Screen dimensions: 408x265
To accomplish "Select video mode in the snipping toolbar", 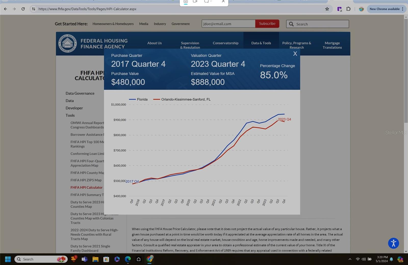I will [x=195, y=1].
